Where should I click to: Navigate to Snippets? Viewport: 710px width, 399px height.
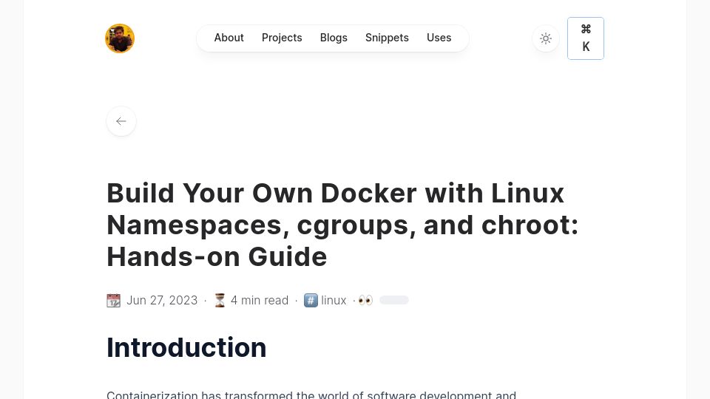click(387, 38)
